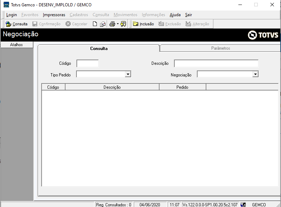281x207 pixels.
Task: Open the Impressoras menu
Action: [54, 15]
